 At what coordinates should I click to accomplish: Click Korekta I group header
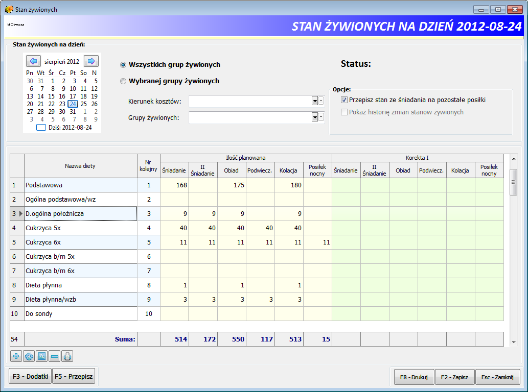click(x=418, y=158)
